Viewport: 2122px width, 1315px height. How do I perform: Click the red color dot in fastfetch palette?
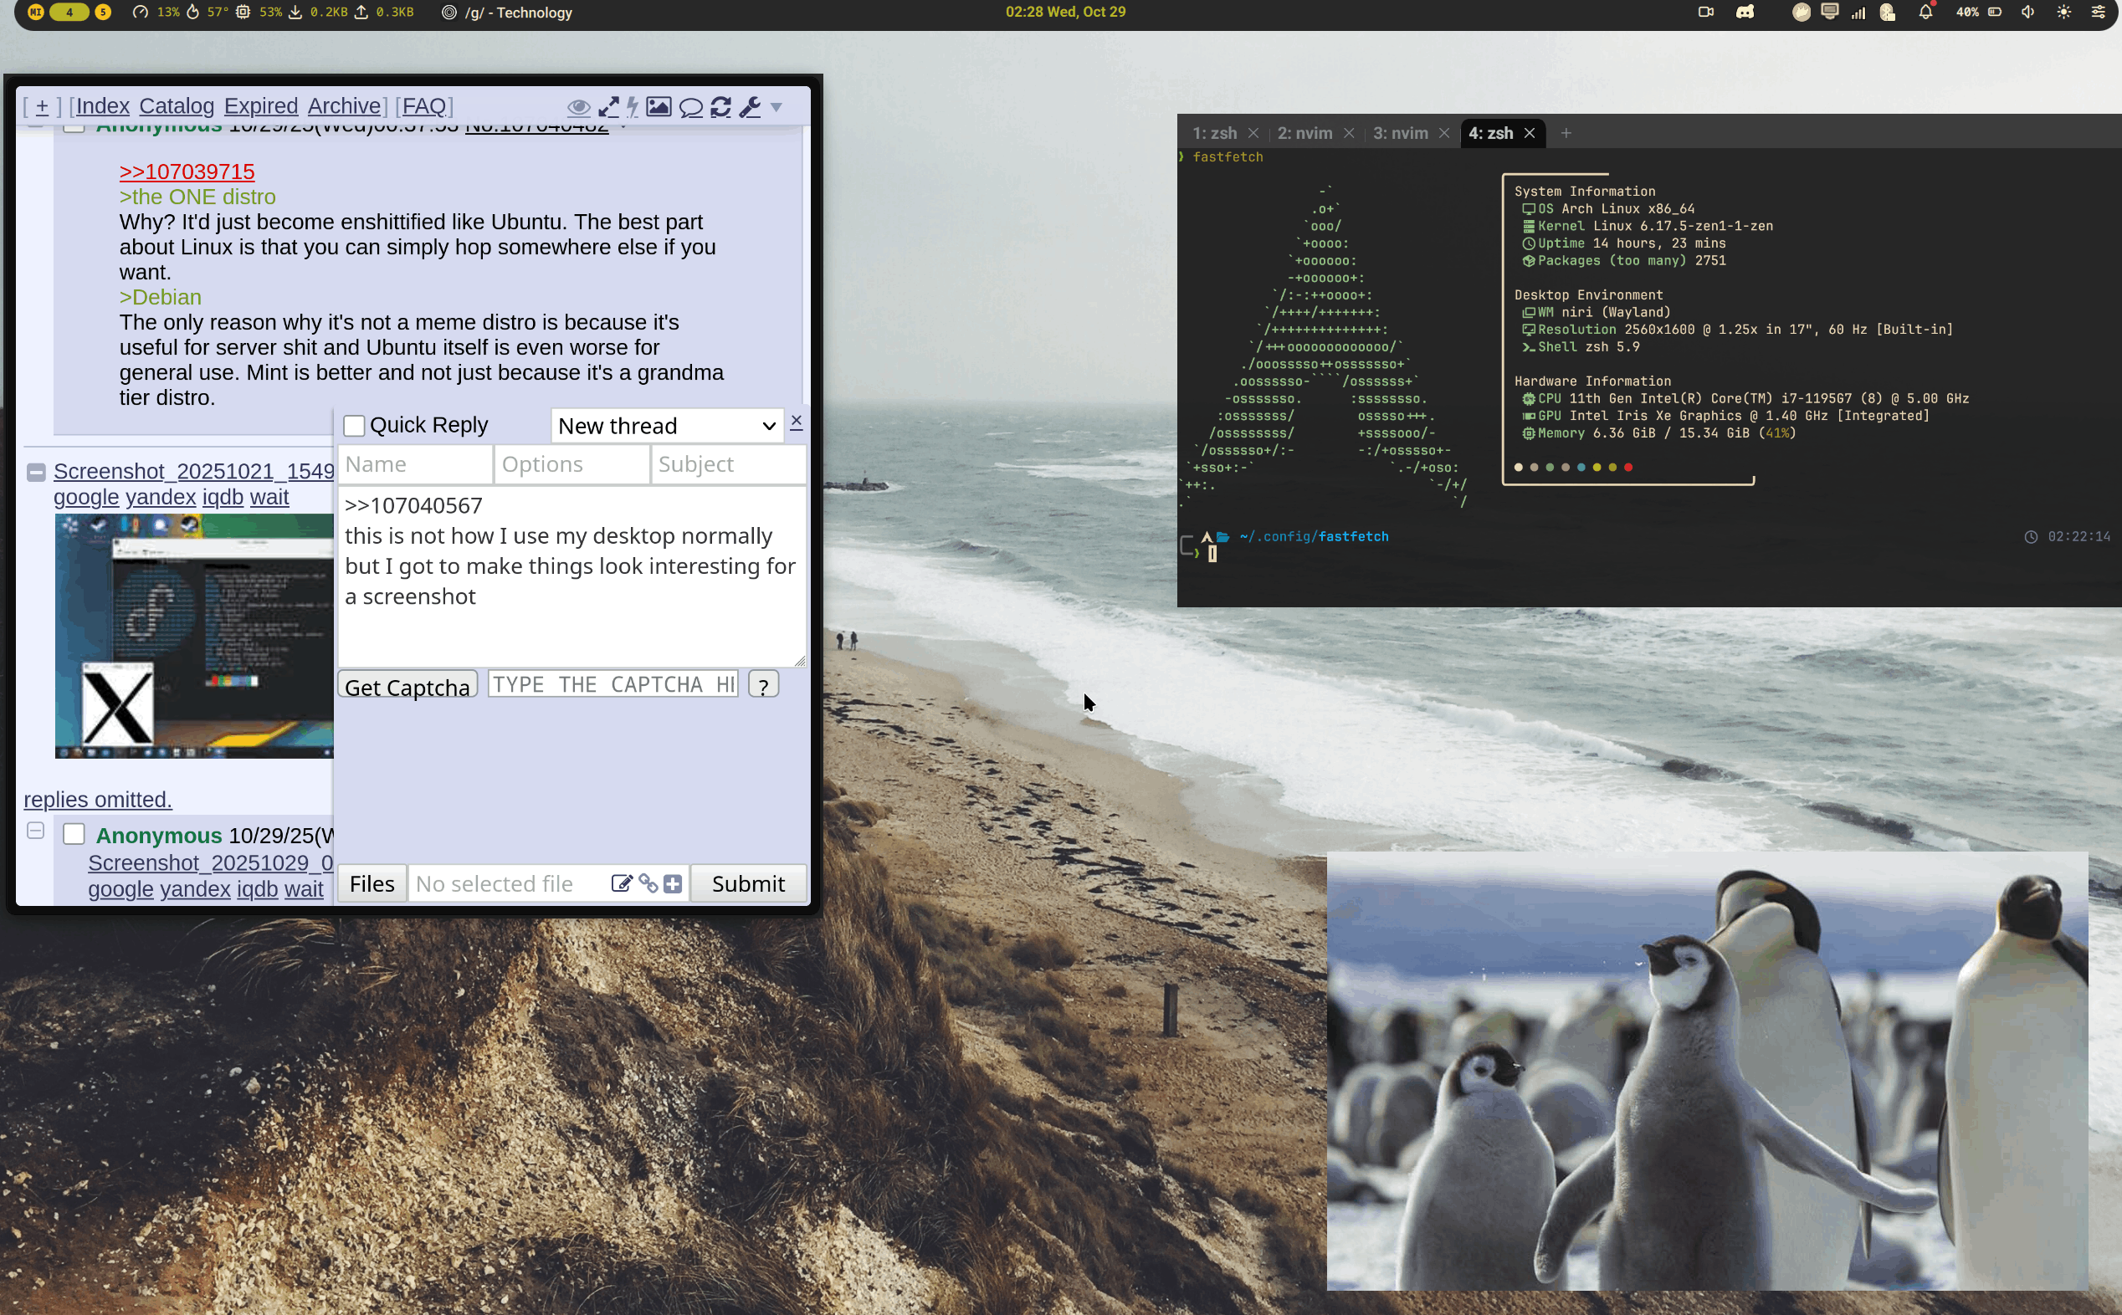(x=1628, y=467)
